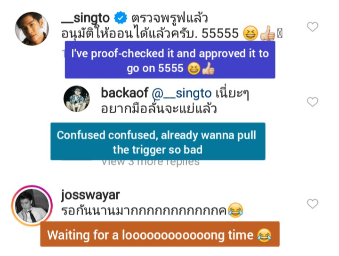
Task: Like the __singto comment with heart icon
Action: coord(313,27)
